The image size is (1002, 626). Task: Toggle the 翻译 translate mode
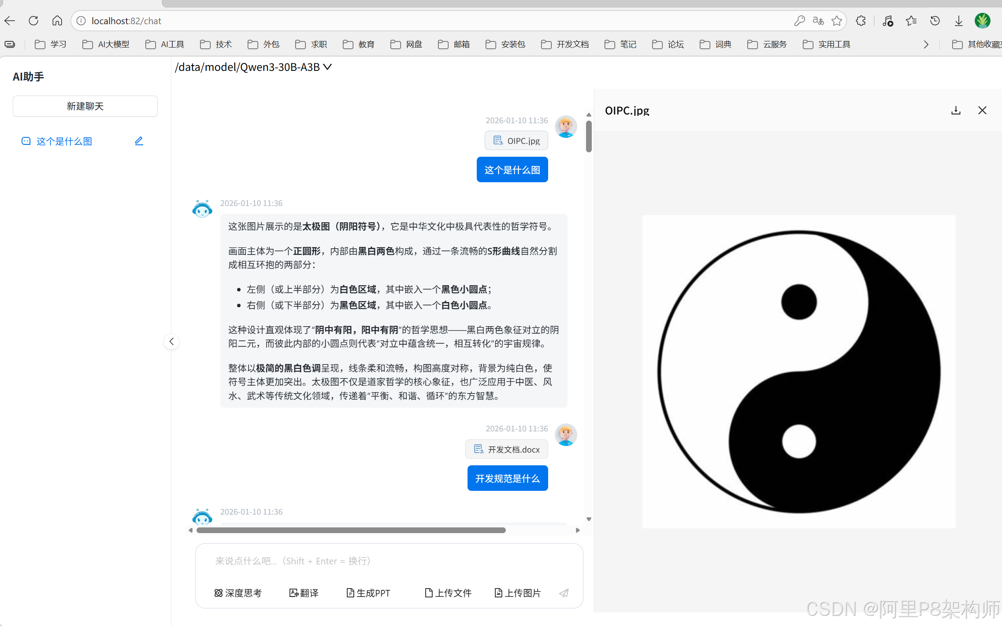(304, 593)
